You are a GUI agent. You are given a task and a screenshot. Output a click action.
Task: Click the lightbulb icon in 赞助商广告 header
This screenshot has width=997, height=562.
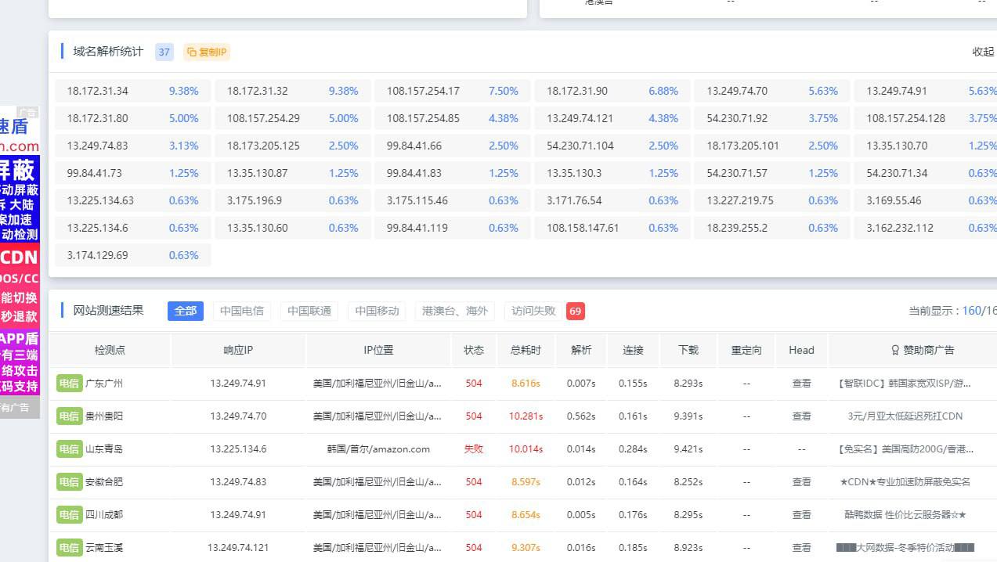click(x=895, y=350)
